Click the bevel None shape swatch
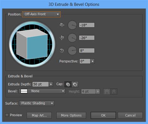The height and width of the screenshot is (124, 148). (x=24, y=91)
